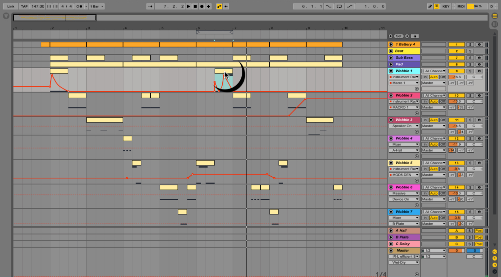Adjust Wobble 1 volume -16.8 slider

456,77
